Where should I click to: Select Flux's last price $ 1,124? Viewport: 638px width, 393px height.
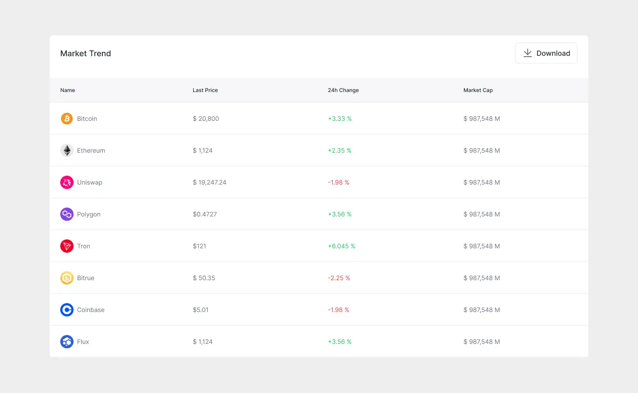(202, 342)
